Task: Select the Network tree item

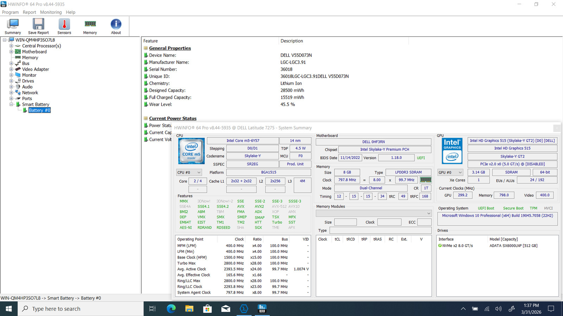Action: coord(30,93)
